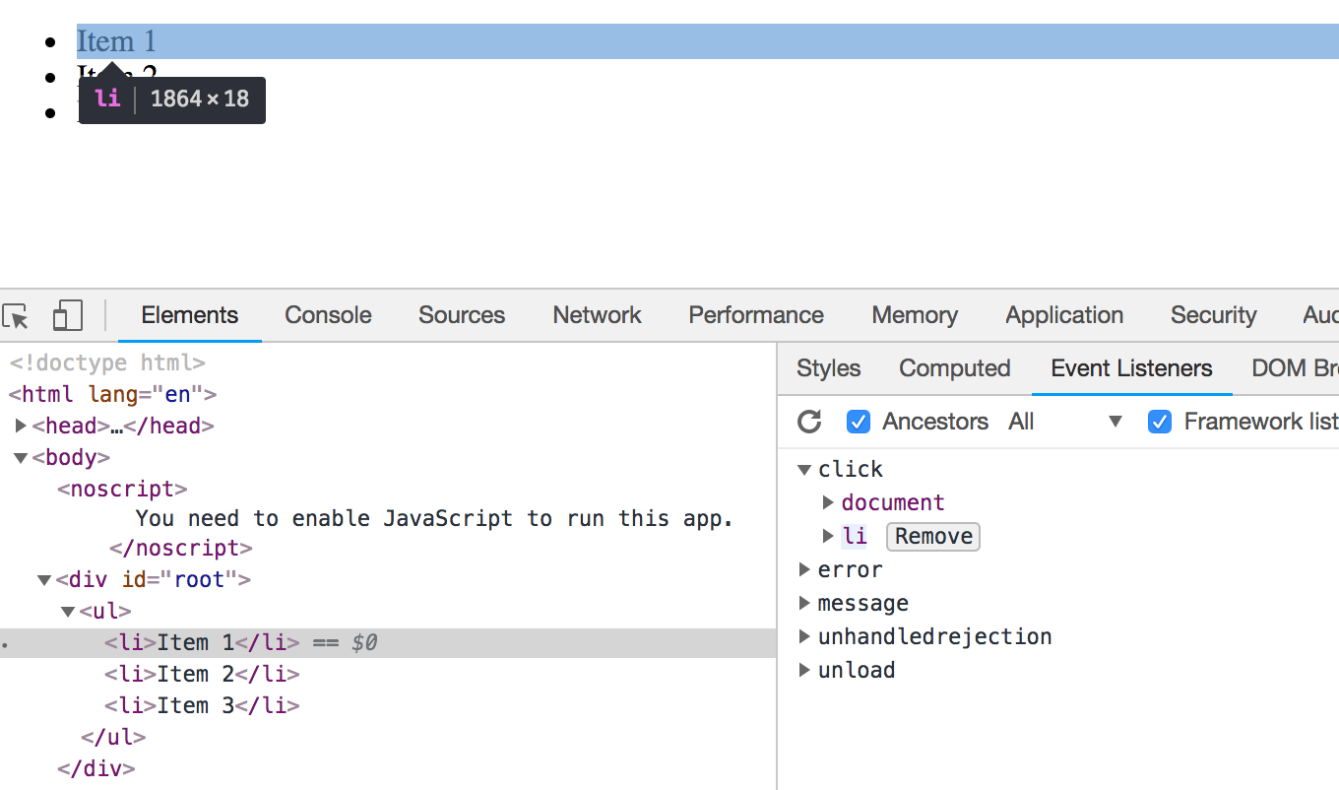
Task: Refresh the event listeners list
Action: [x=809, y=422]
